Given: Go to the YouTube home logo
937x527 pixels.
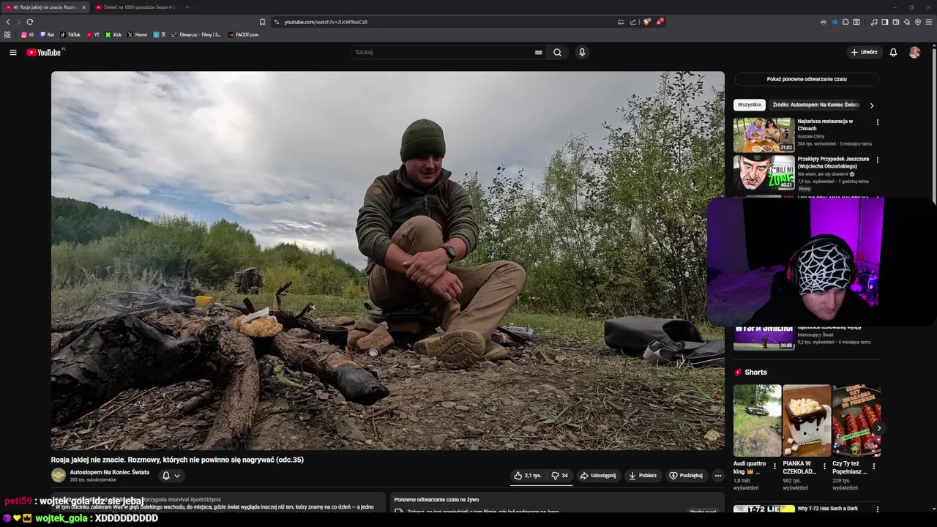Looking at the screenshot, I should pyautogui.click(x=45, y=52).
